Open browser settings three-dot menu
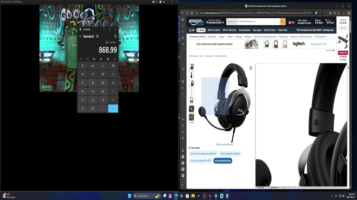357x200 pixels. point(344,13)
